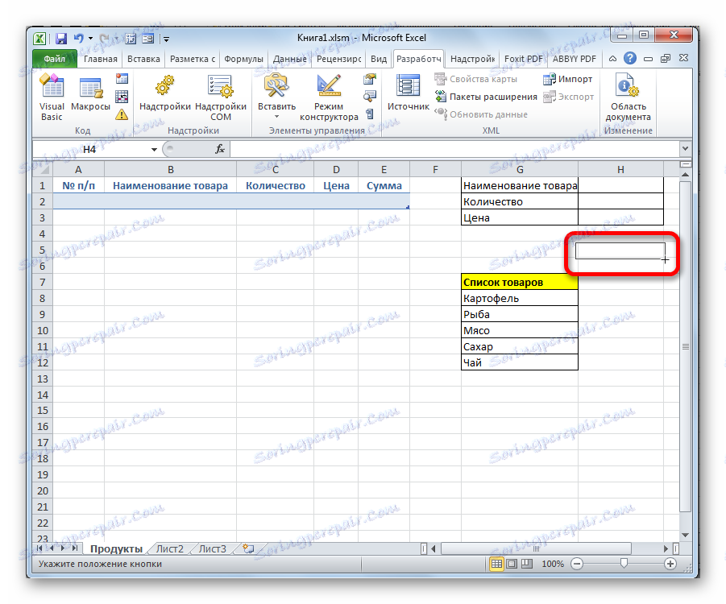Customize the Quick Access Toolbar dropdown

click(167, 39)
